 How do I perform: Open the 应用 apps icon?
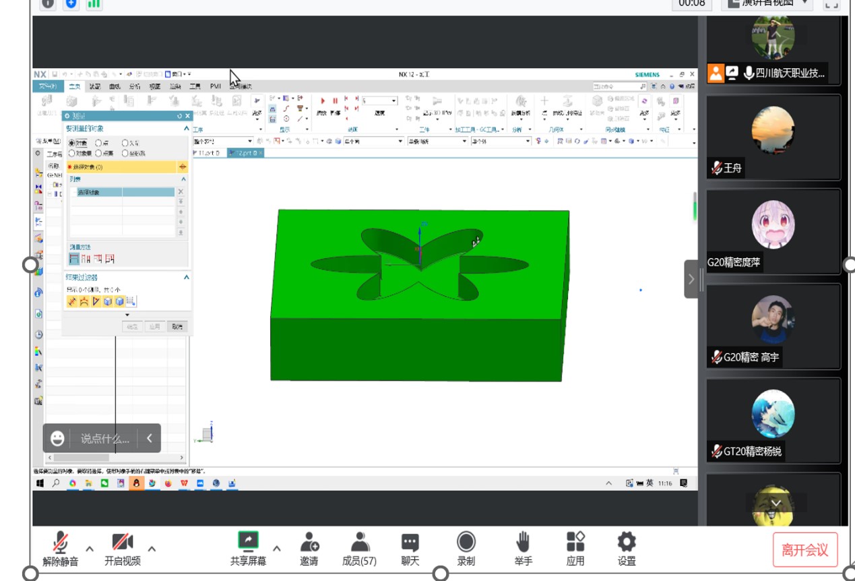click(575, 542)
